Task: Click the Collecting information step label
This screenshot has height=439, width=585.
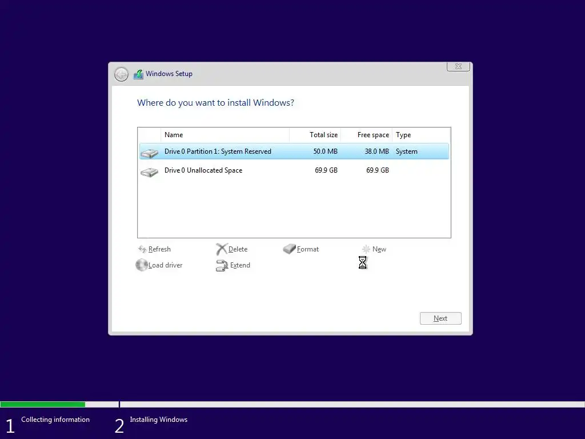Action: pos(55,420)
